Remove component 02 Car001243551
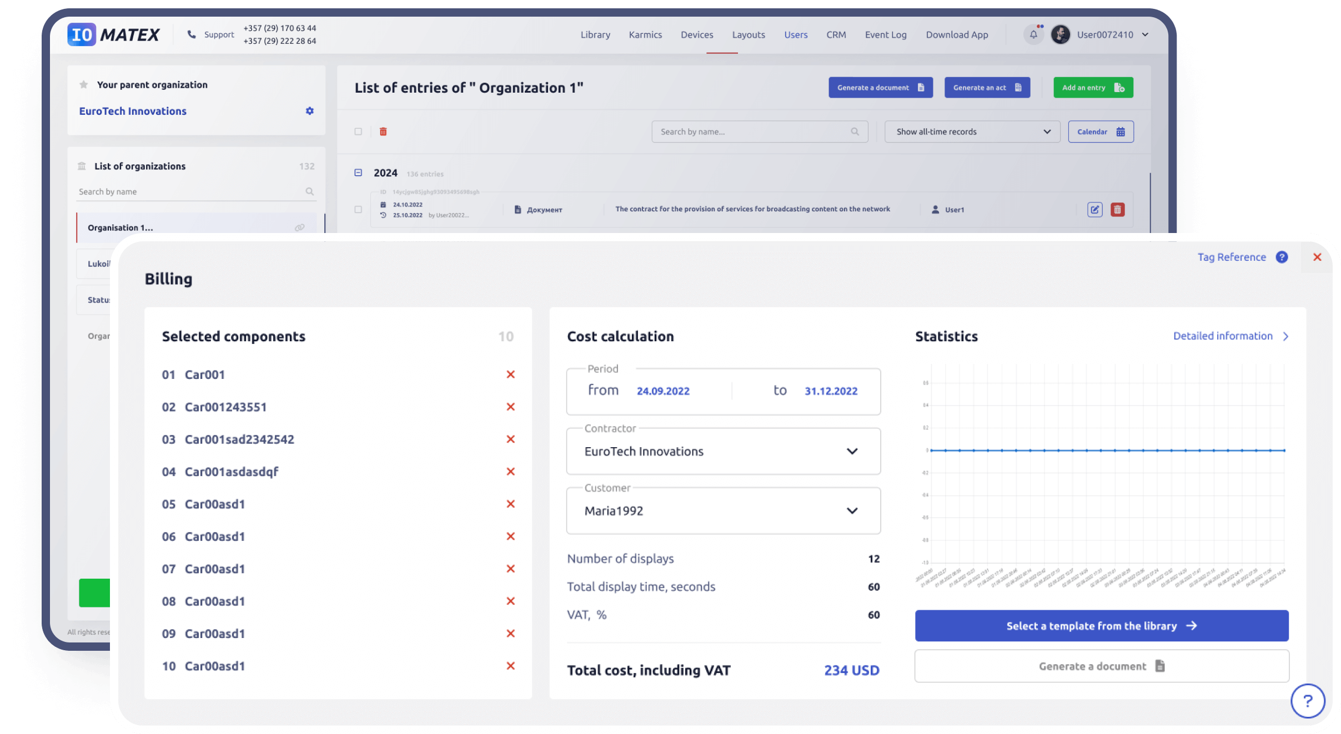This screenshot has height=734, width=1341. [511, 407]
